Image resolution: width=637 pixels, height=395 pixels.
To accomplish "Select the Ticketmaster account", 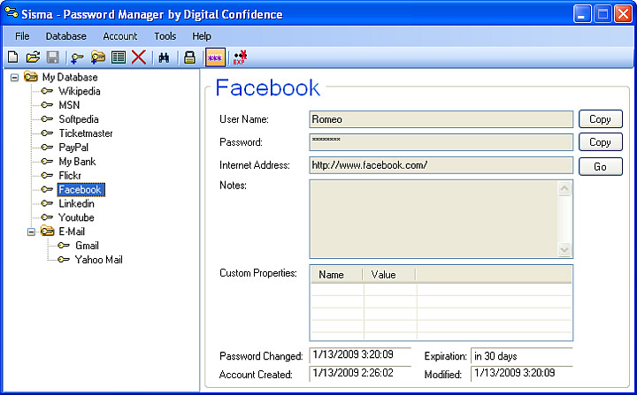I will pos(86,133).
